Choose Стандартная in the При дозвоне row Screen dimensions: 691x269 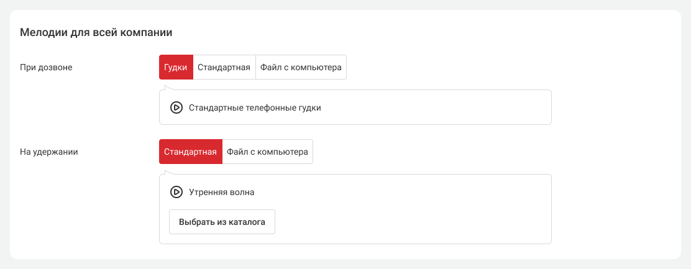point(224,67)
